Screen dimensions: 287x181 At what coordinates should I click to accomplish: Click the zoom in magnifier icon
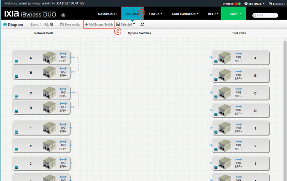(52, 24)
